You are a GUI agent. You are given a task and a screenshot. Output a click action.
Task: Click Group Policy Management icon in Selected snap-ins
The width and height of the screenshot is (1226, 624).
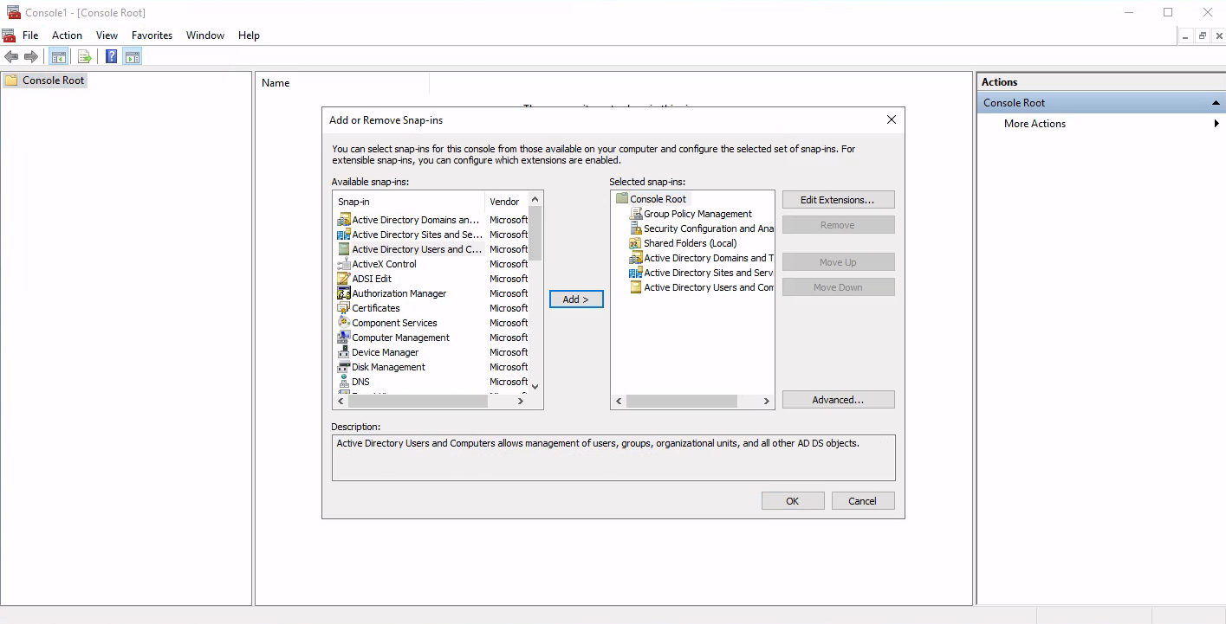pyautogui.click(x=636, y=214)
